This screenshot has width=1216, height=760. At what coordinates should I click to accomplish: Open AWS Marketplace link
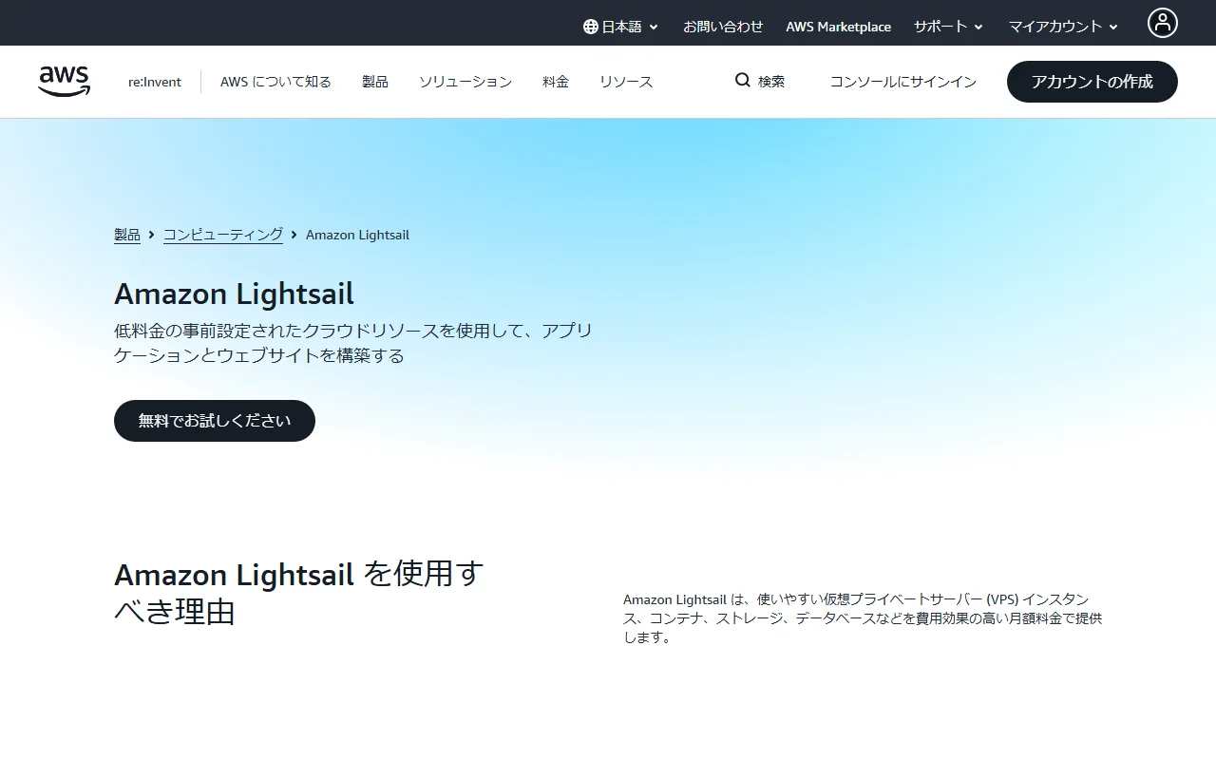pos(838,27)
